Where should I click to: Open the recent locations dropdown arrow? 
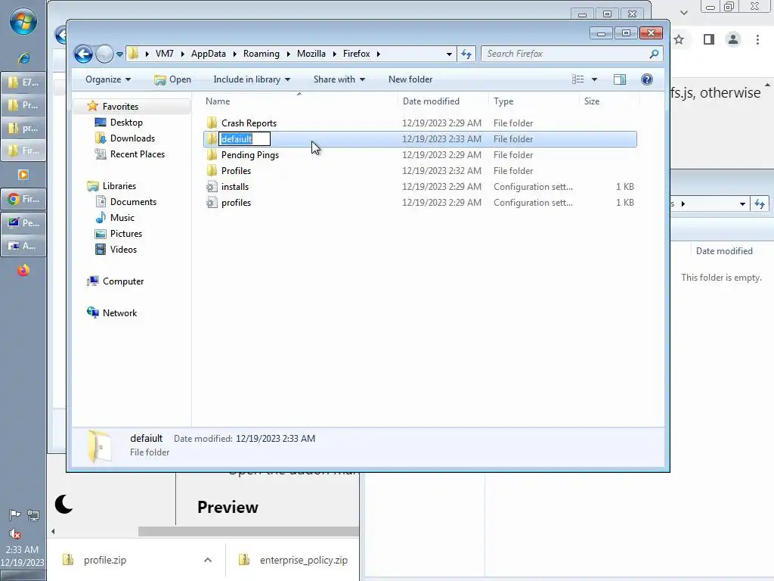pyautogui.click(x=119, y=54)
